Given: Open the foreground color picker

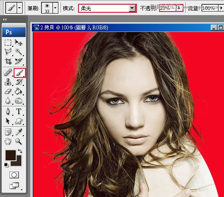Looking at the screenshot, I should 11,155.
